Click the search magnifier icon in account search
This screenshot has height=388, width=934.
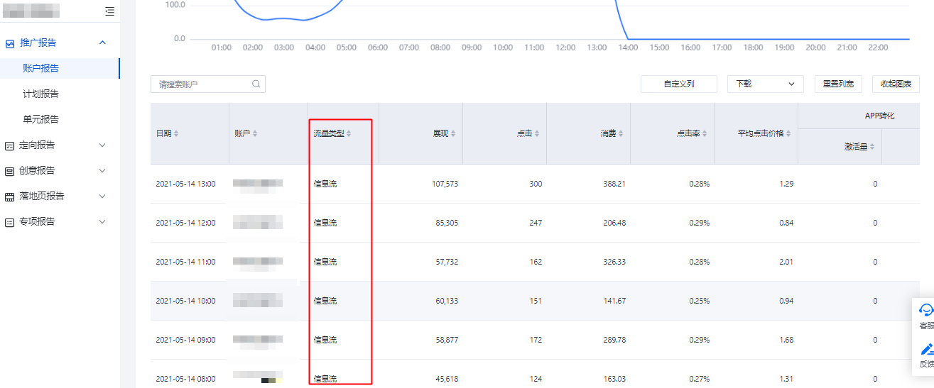[256, 84]
